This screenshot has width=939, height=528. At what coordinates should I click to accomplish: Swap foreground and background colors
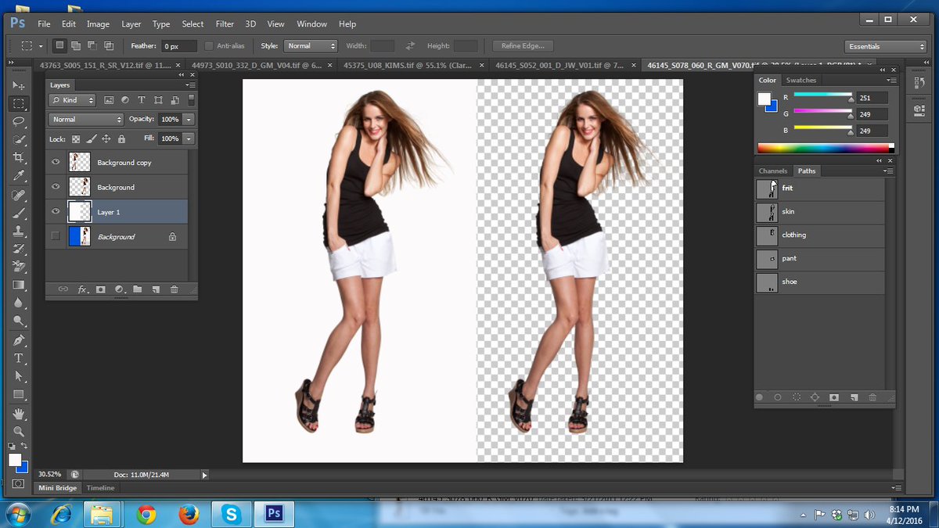coord(24,446)
